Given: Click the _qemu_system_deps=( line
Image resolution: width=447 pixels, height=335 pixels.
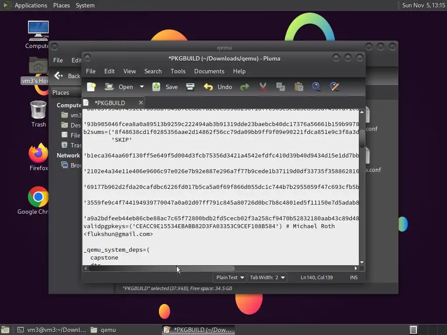Looking at the screenshot, I should coord(117,250).
